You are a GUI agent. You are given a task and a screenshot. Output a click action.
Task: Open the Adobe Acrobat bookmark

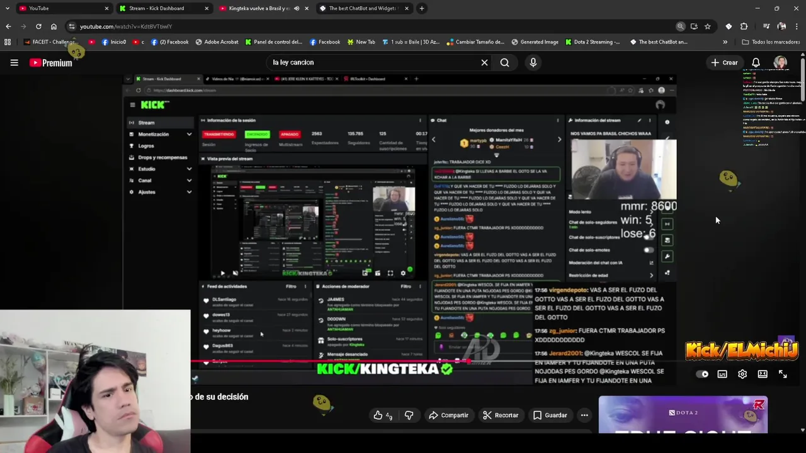pyautogui.click(x=217, y=42)
